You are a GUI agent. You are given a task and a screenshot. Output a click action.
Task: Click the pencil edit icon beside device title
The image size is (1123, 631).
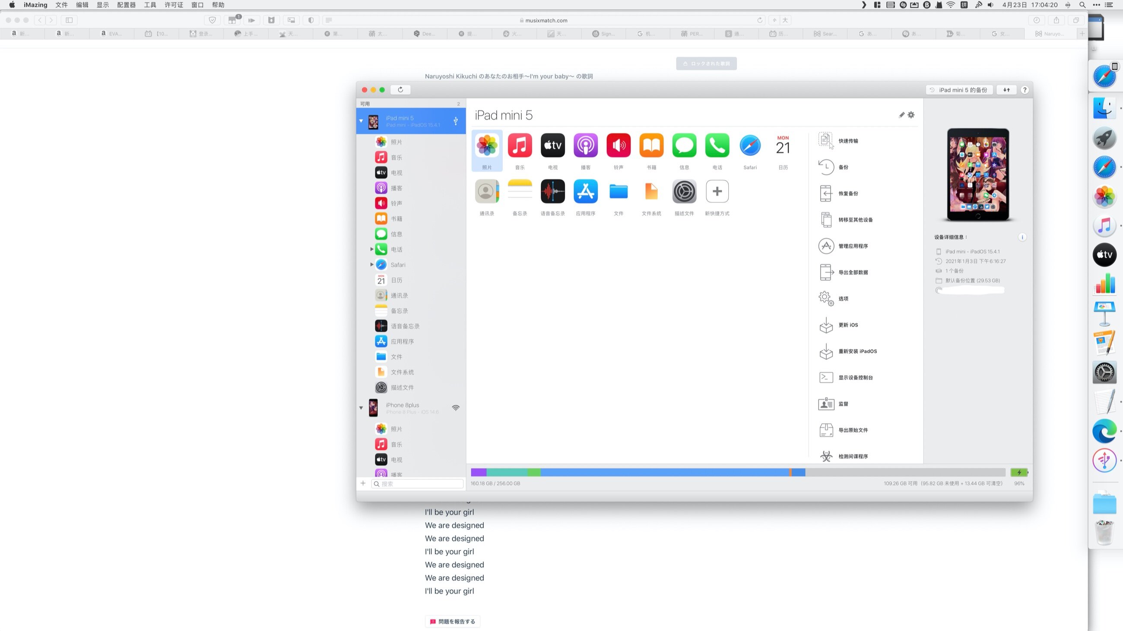click(x=901, y=115)
